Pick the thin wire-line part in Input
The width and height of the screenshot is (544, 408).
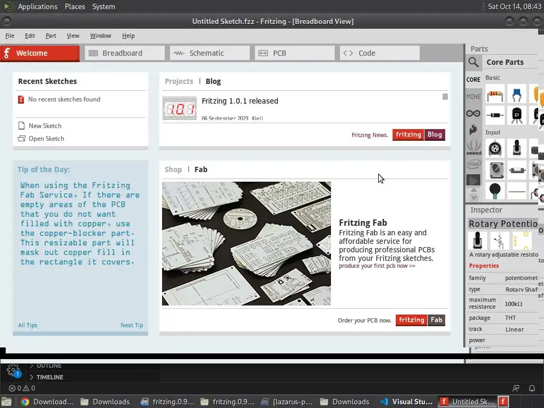click(516, 191)
